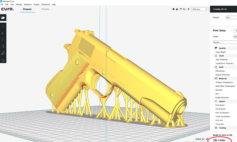
Task: Click the Gradual Infill Steps setting
Action: pyautogui.click(x=222, y=75)
